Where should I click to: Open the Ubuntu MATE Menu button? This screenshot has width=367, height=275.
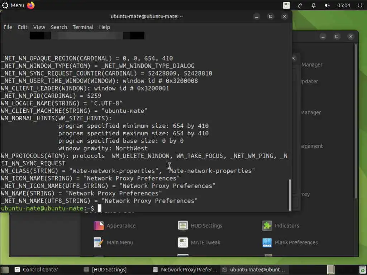pyautogui.click(x=13, y=5)
